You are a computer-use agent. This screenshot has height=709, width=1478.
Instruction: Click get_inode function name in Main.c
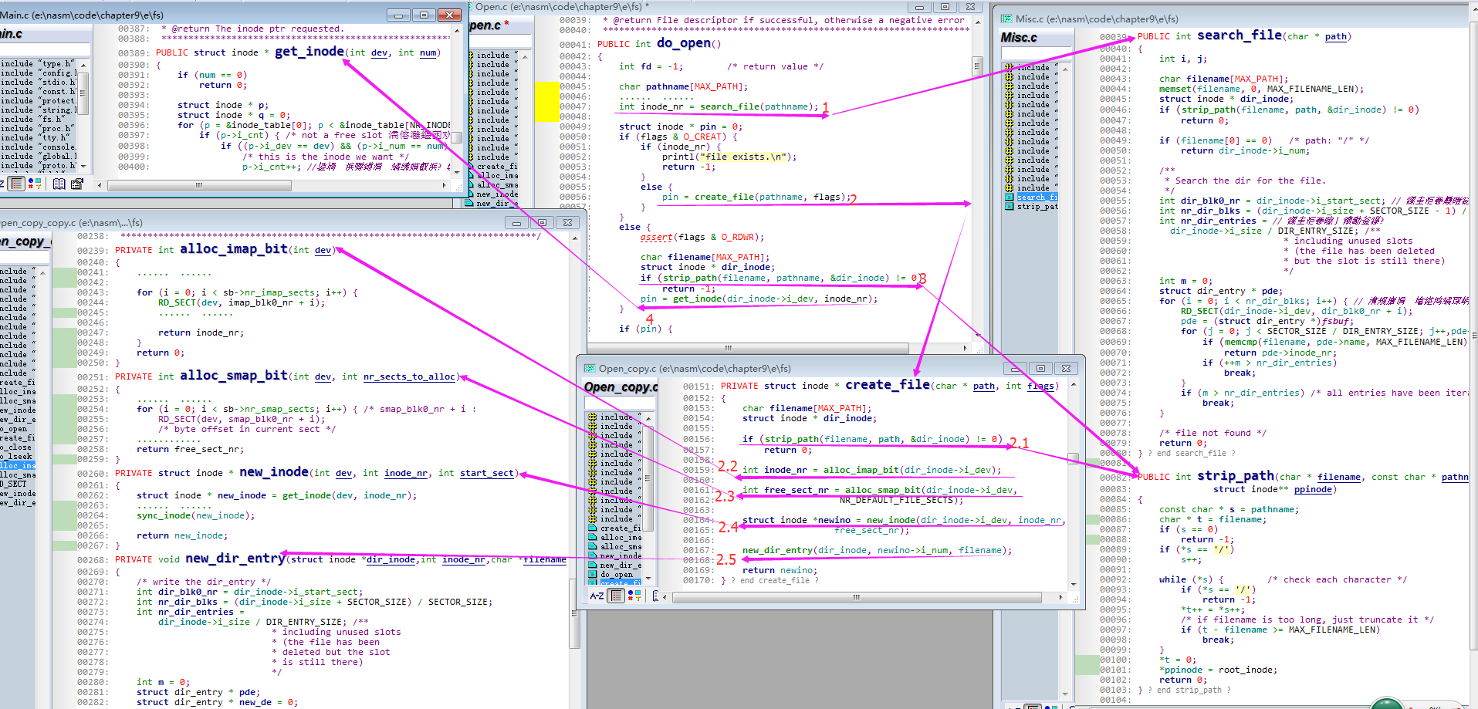(x=309, y=52)
